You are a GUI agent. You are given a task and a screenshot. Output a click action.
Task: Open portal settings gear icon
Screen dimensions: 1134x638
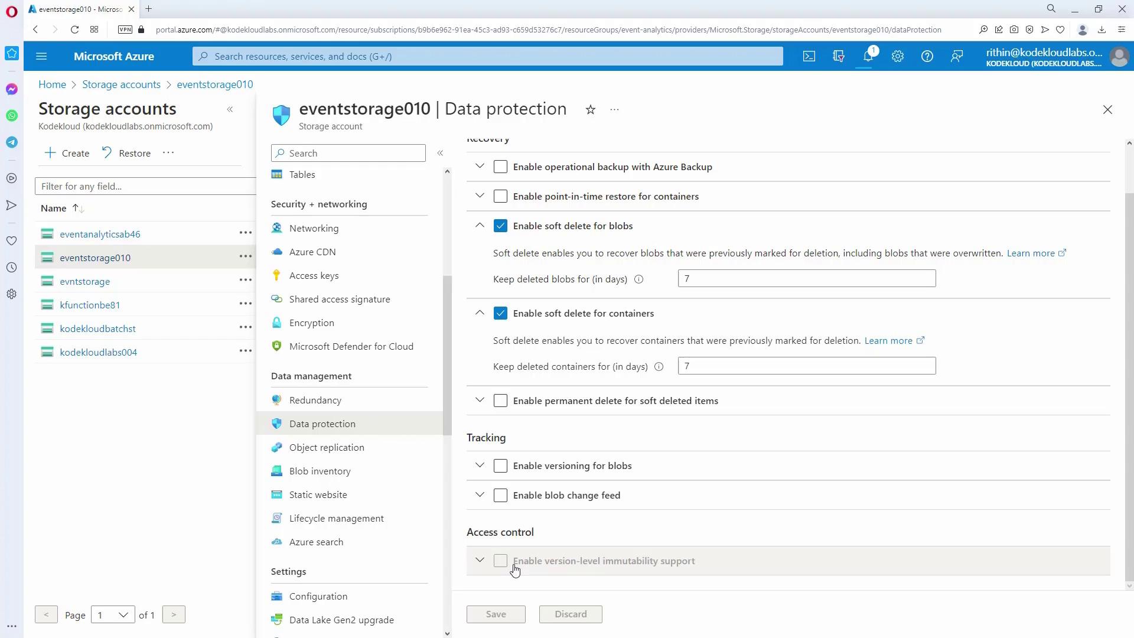[897, 56]
